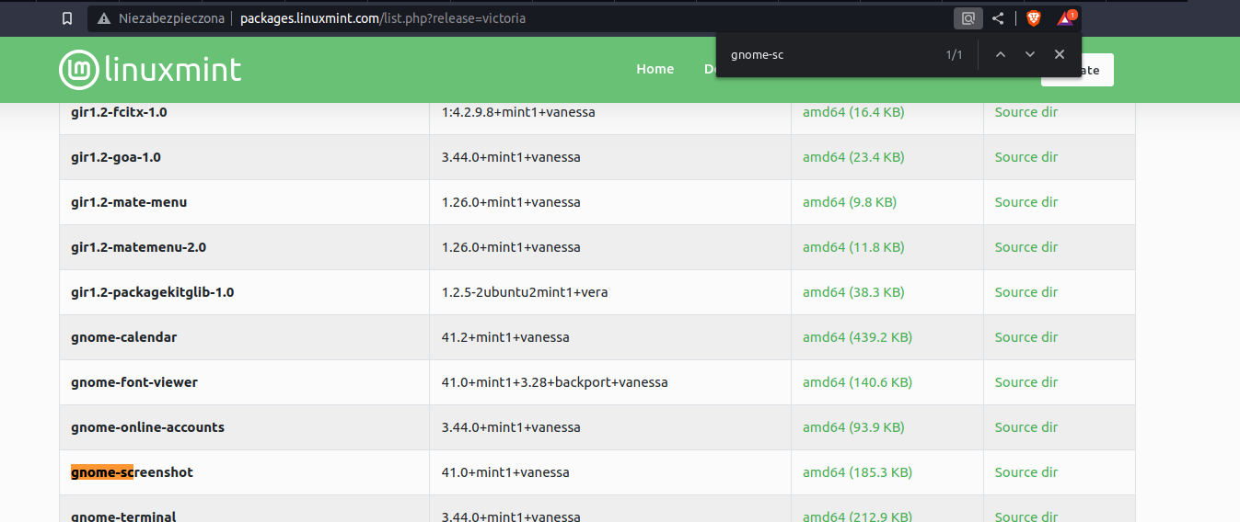Click amd64 (439.2 KB) link
Screen dimensions: 1240x522
click(x=857, y=337)
